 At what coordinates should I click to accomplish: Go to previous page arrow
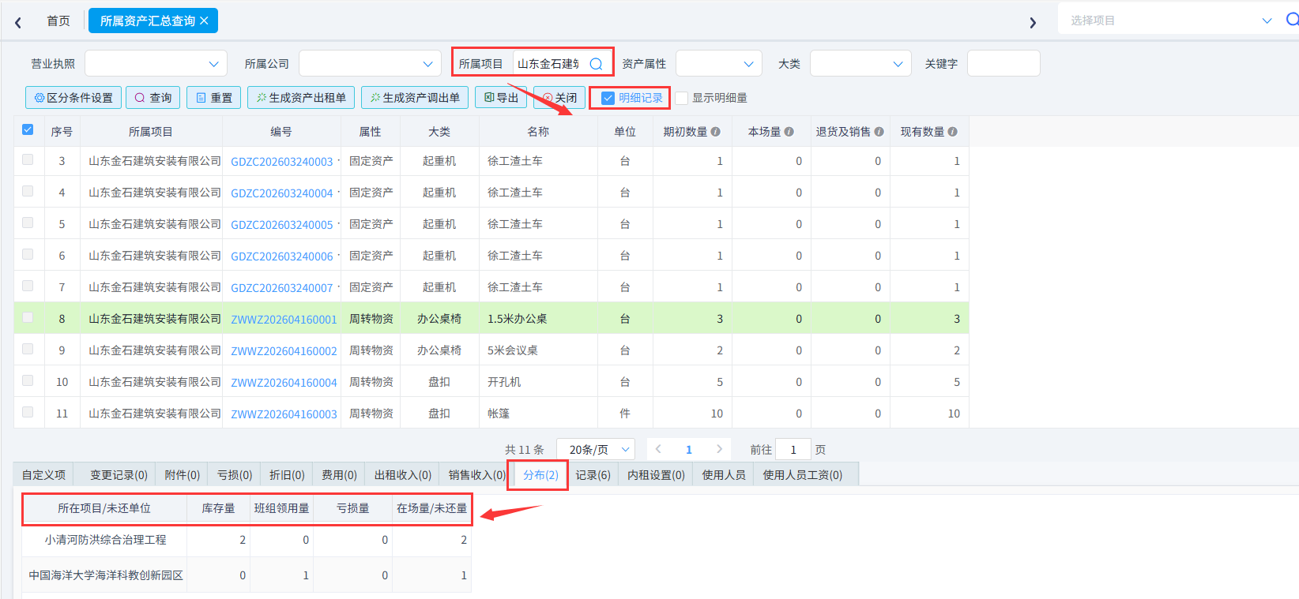coord(658,449)
